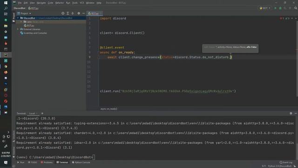Click the error indicator in editor corner
Image resolution: width=298 pixels, height=168 pixels.
click(282, 18)
